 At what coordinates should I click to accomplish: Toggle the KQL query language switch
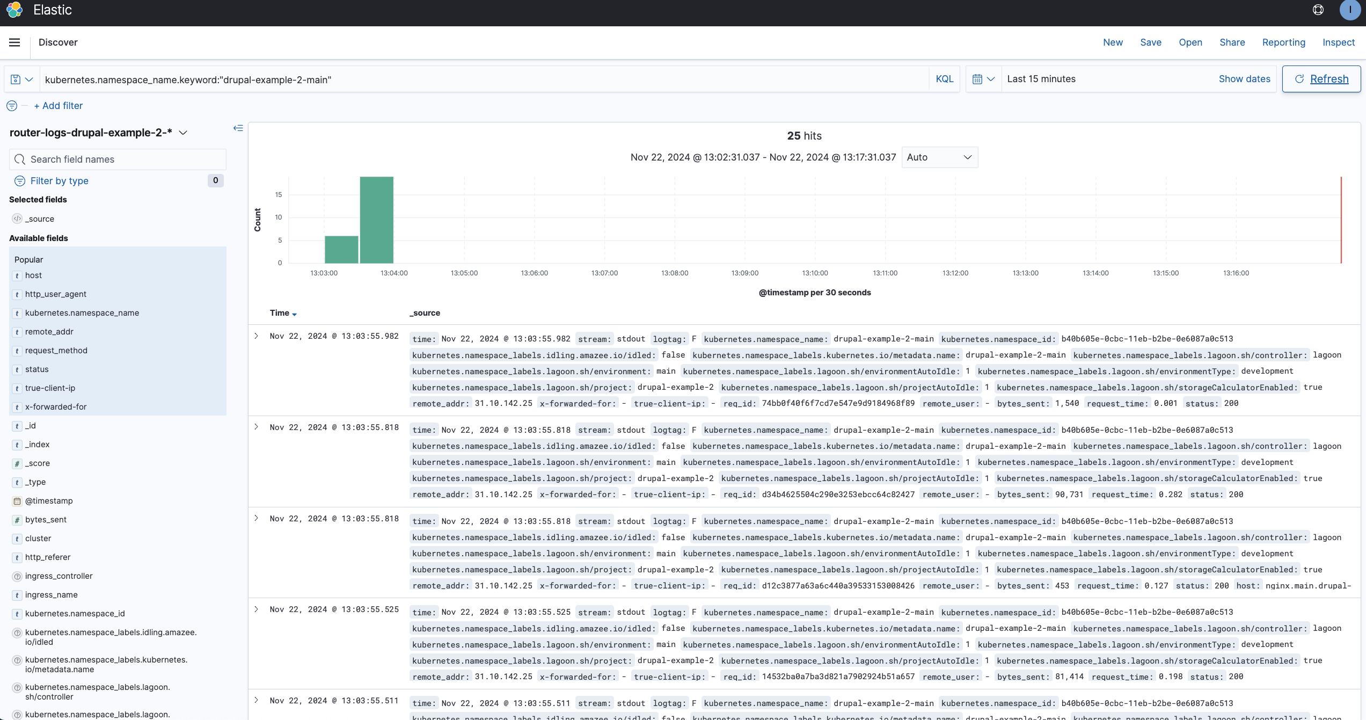[x=944, y=79]
